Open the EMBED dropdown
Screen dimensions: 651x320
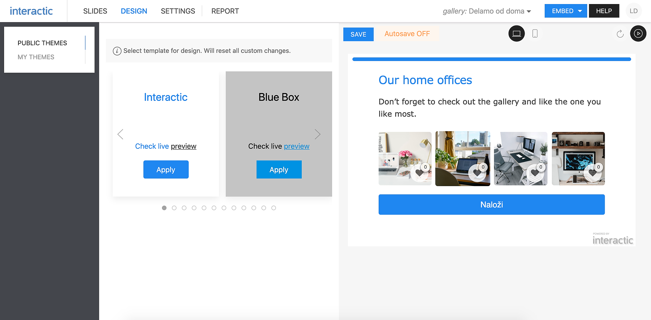[566, 11]
